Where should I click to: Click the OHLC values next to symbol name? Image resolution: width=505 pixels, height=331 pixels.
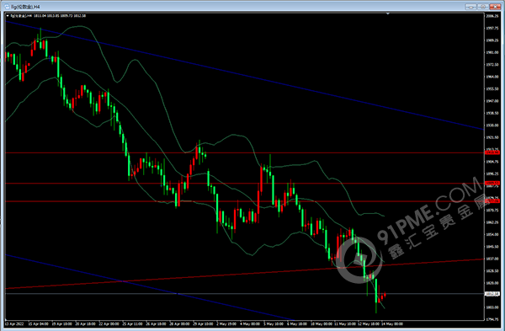click(60, 15)
